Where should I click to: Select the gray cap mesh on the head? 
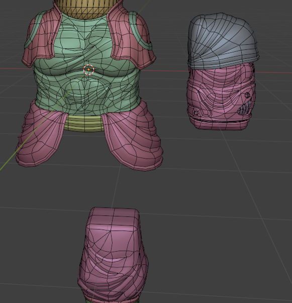[x=223, y=41]
